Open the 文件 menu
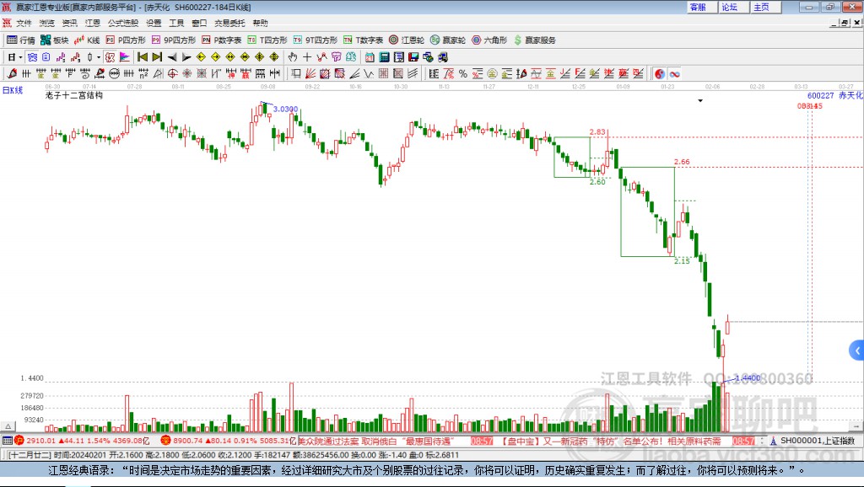This screenshot has width=864, height=487. click(x=24, y=23)
